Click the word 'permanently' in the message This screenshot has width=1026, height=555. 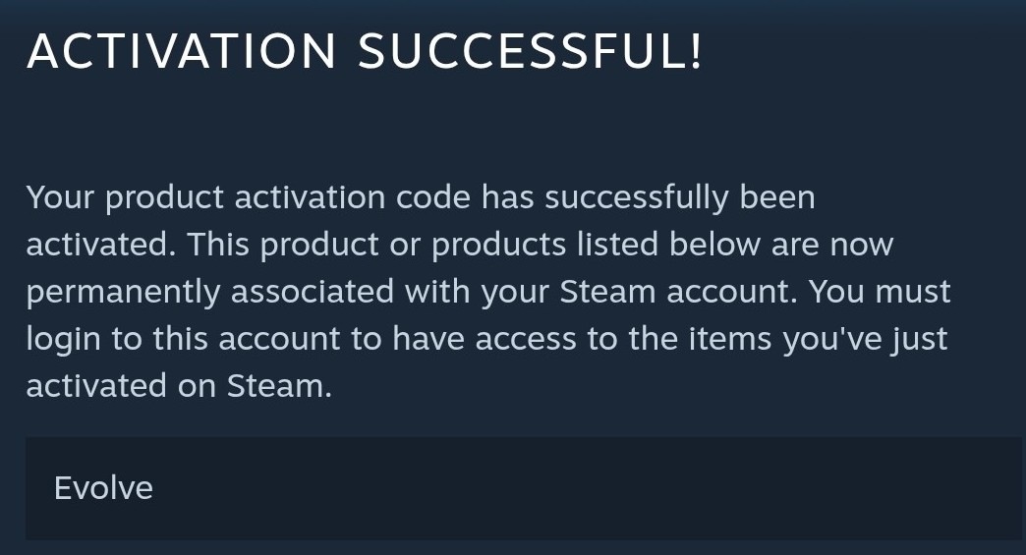(123, 292)
